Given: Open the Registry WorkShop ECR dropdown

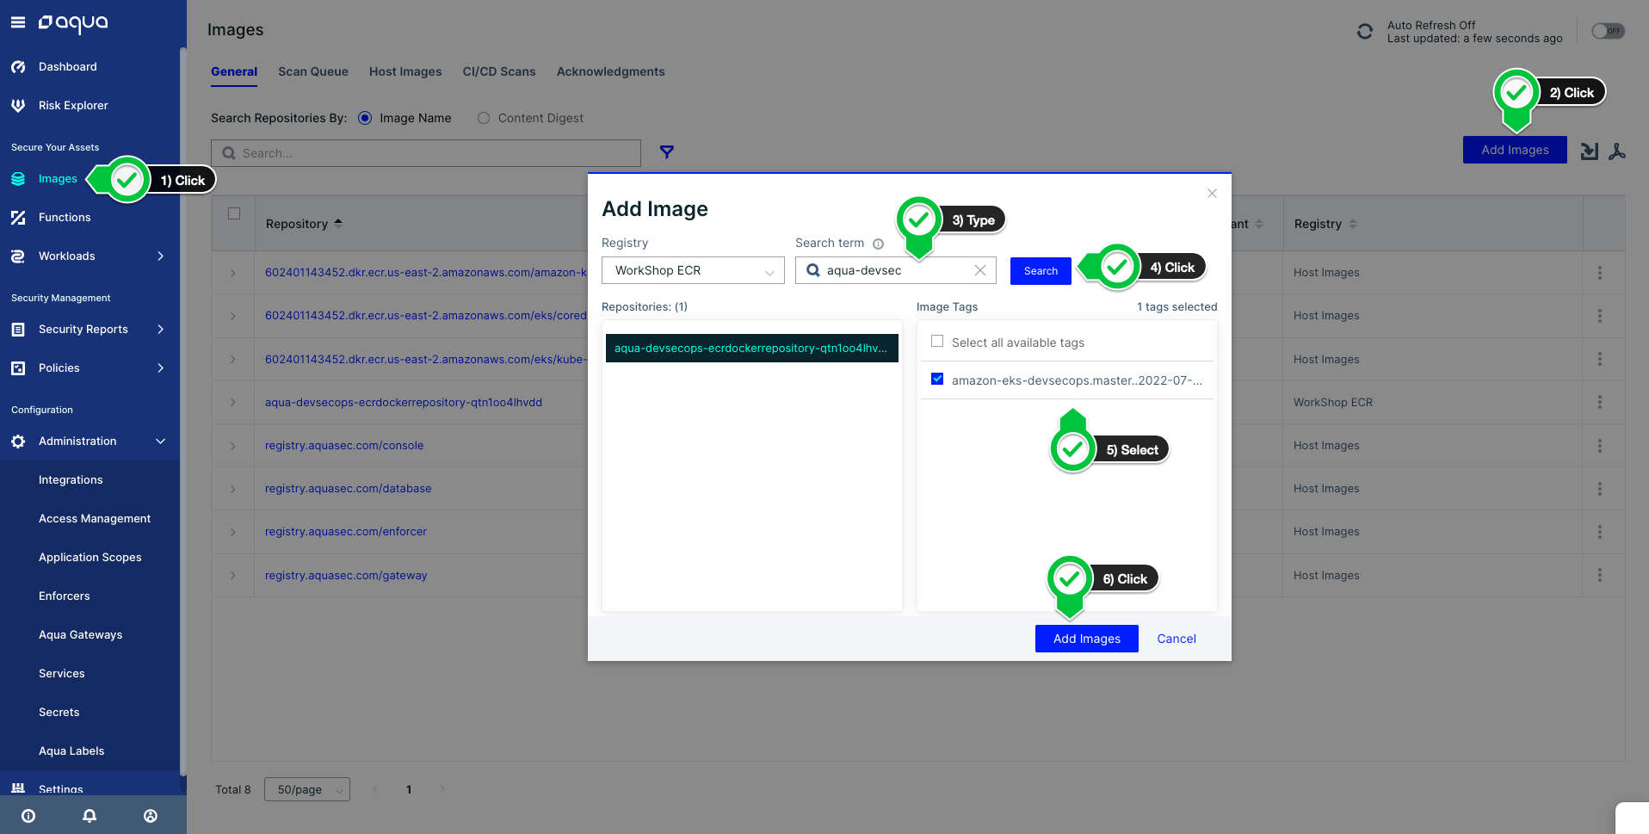Looking at the screenshot, I should pyautogui.click(x=693, y=270).
